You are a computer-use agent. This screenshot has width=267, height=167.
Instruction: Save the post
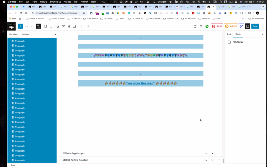click(255, 26)
